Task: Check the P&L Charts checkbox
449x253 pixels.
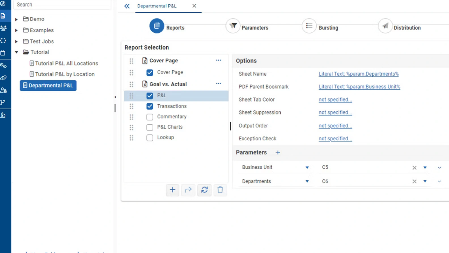Action: [x=150, y=127]
